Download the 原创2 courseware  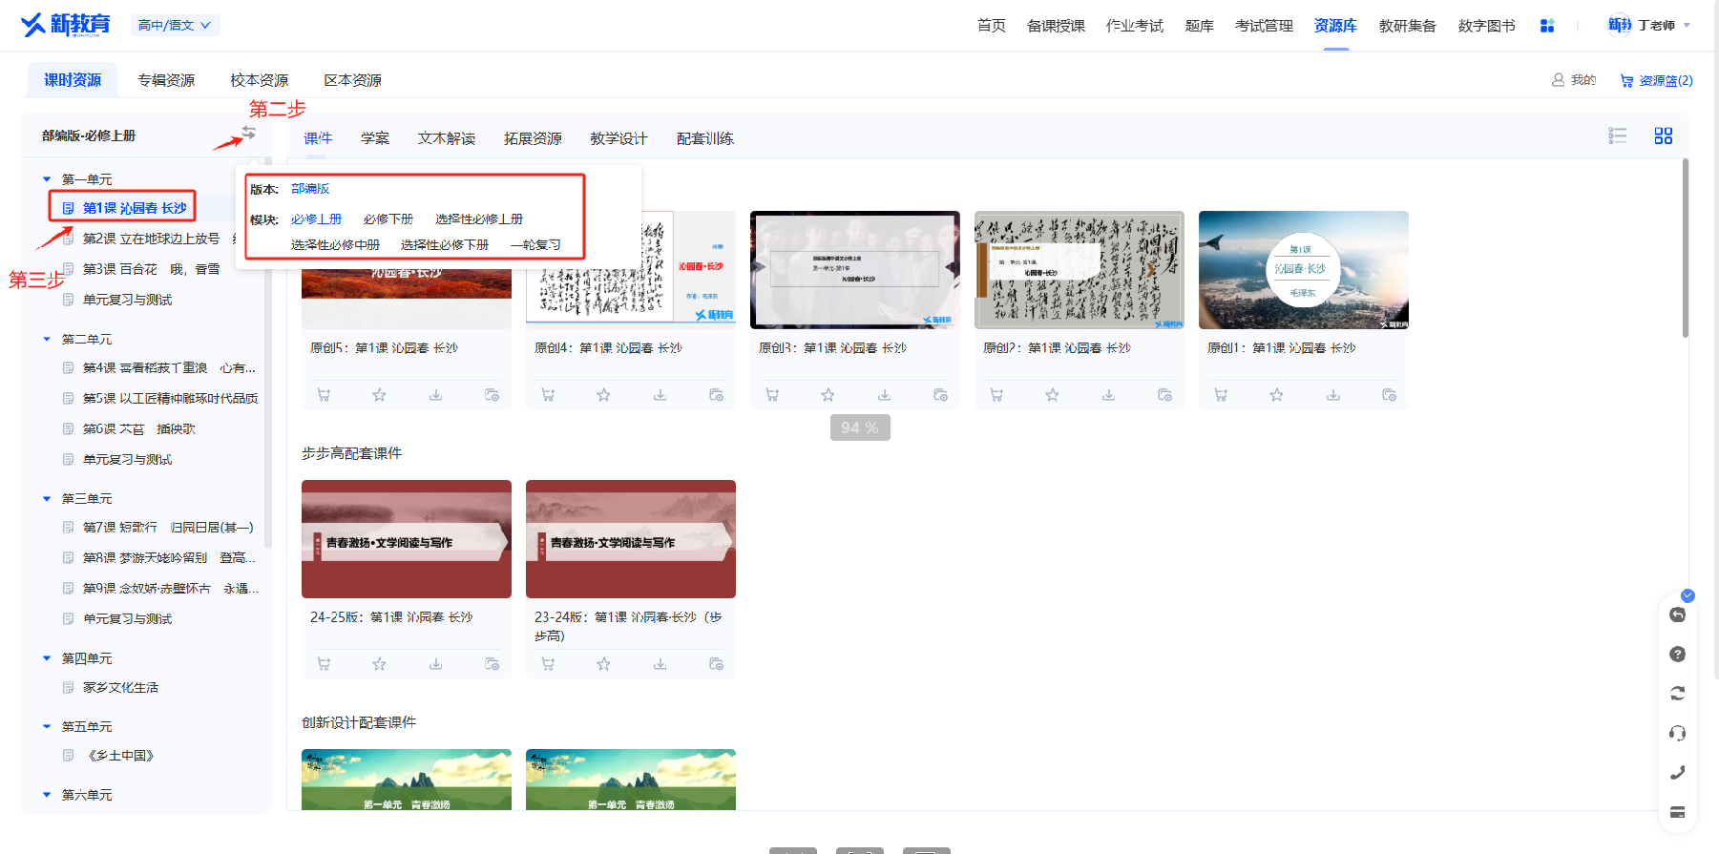pos(1108,395)
